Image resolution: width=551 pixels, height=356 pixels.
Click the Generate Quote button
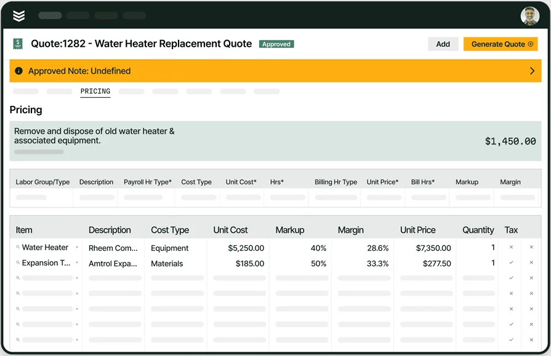(501, 44)
